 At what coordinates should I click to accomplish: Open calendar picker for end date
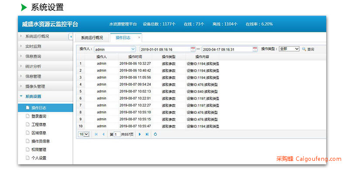[255, 49]
